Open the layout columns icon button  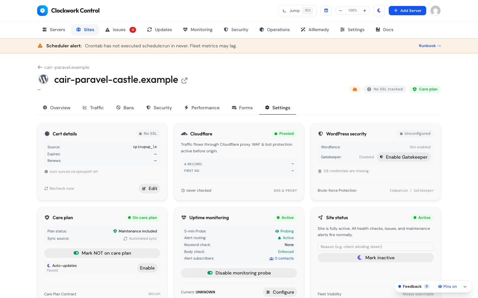click(x=326, y=11)
